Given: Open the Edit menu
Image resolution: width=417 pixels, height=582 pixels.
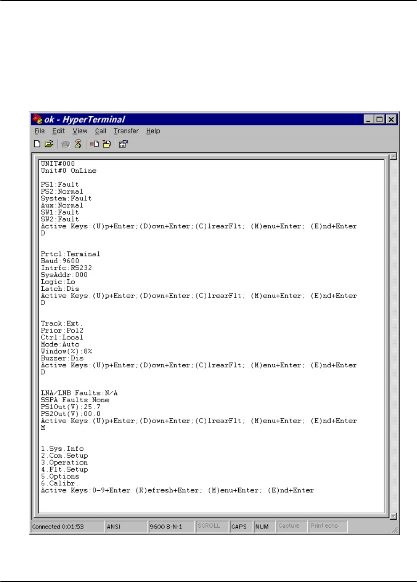Looking at the screenshot, I should click(x=58, y=131).
